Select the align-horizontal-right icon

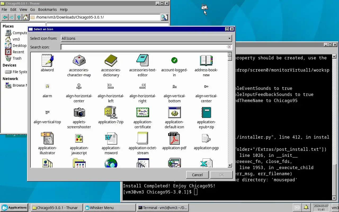click(142, 86)
